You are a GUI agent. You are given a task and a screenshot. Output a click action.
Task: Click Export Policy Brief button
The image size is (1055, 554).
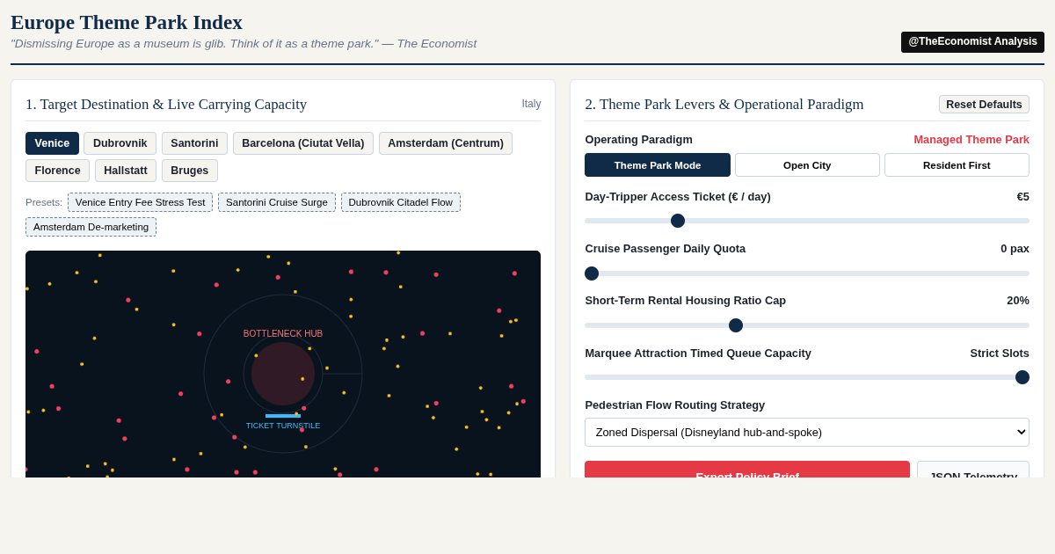[x=747, y=470]
